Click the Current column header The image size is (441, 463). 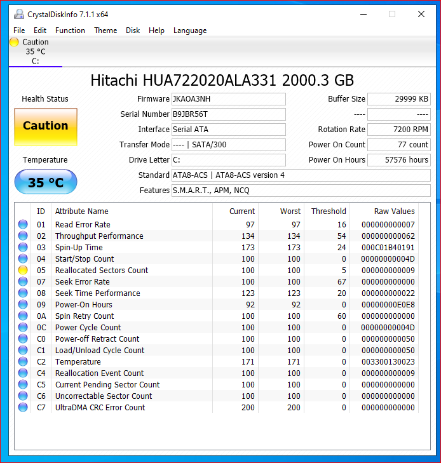coord(242,211)
